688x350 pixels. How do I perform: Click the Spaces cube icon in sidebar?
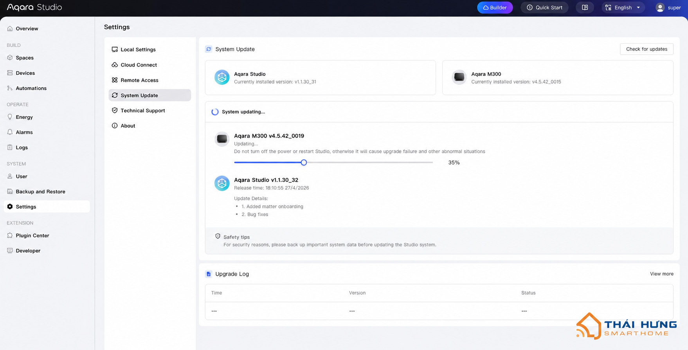coord(10,57)
